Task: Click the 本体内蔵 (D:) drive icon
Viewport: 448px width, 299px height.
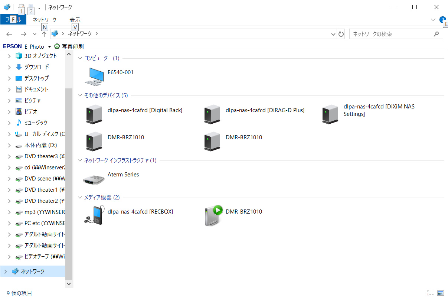Action: (x=19, y=146)
